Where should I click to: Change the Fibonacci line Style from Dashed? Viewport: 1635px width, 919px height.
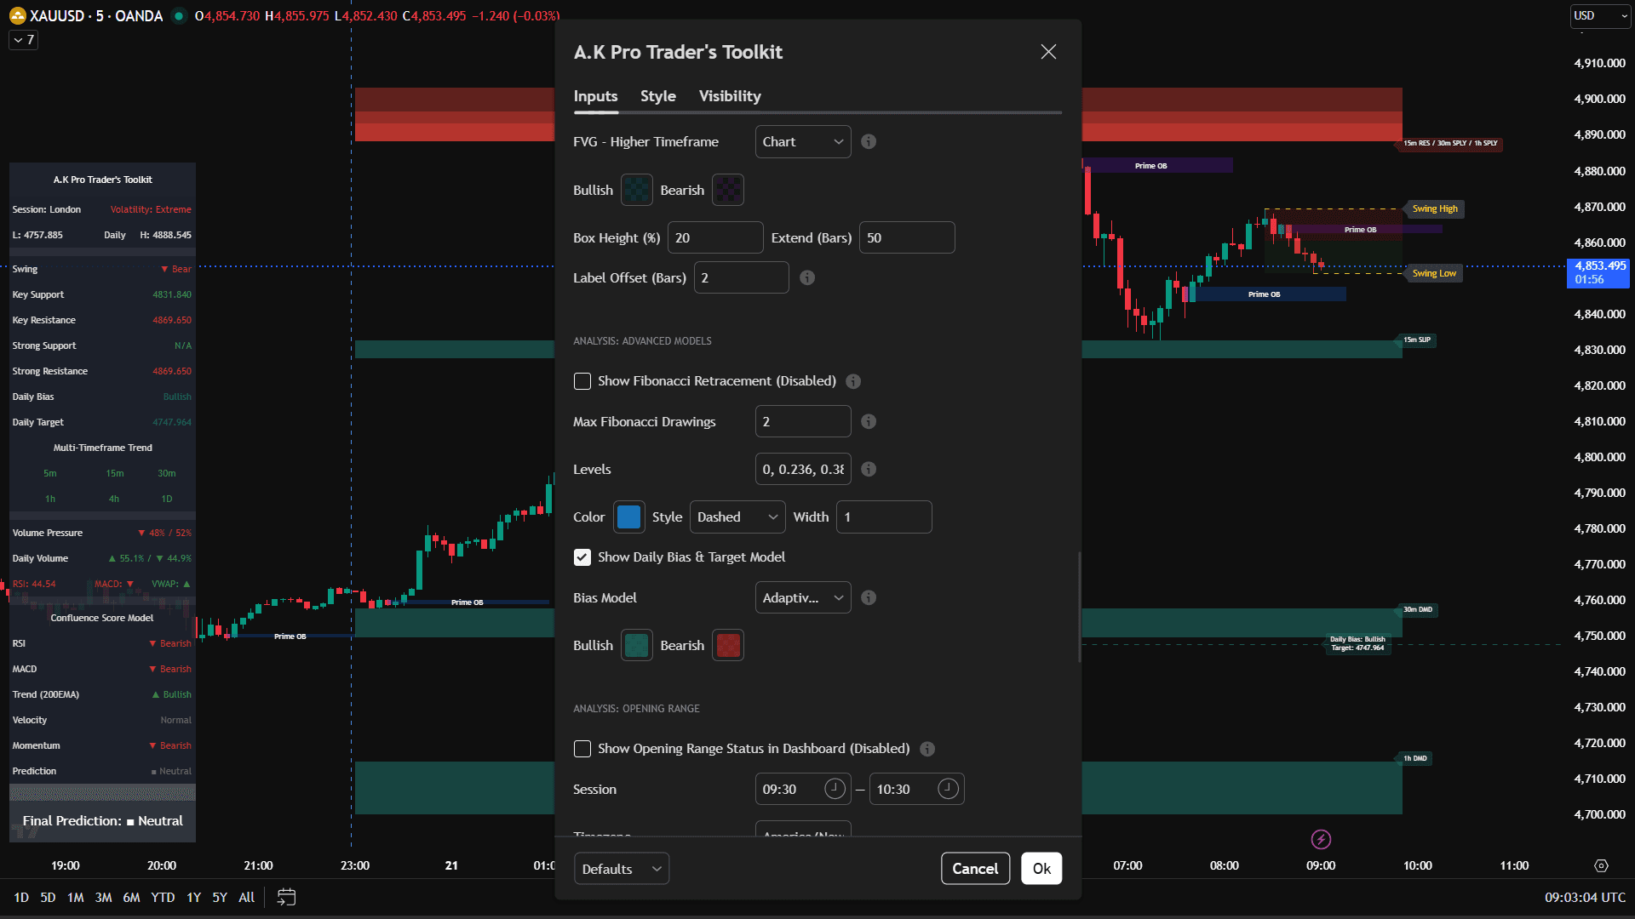tap(737, 517)
